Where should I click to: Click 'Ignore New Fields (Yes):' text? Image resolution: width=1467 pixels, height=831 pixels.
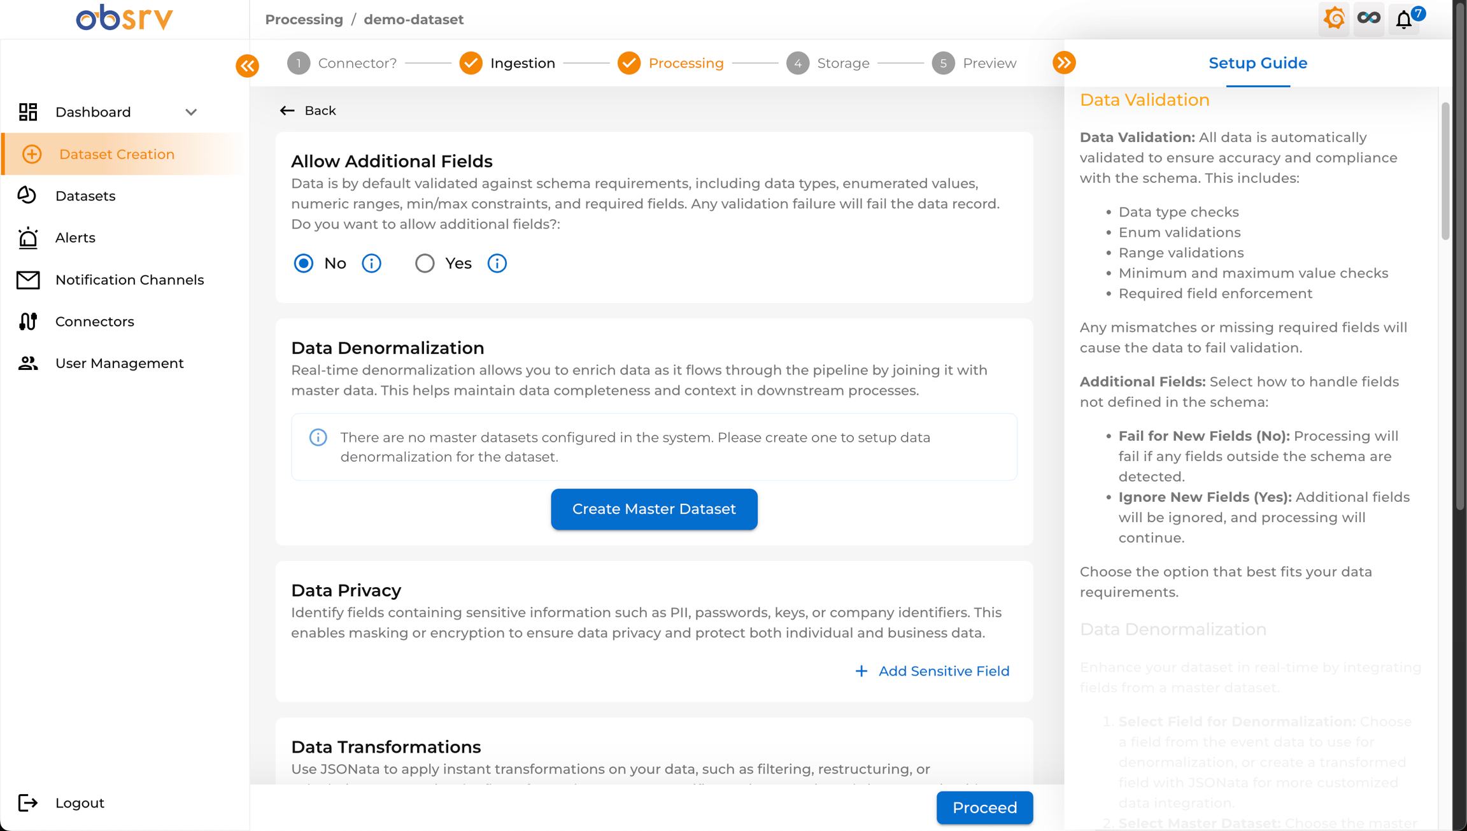pos(1205,497)
